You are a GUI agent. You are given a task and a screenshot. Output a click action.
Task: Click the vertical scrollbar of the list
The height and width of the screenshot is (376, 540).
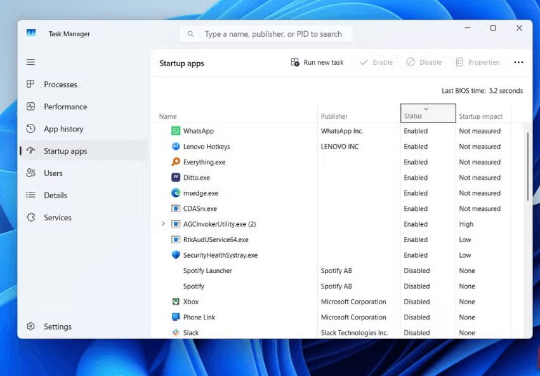coord(527,166)
